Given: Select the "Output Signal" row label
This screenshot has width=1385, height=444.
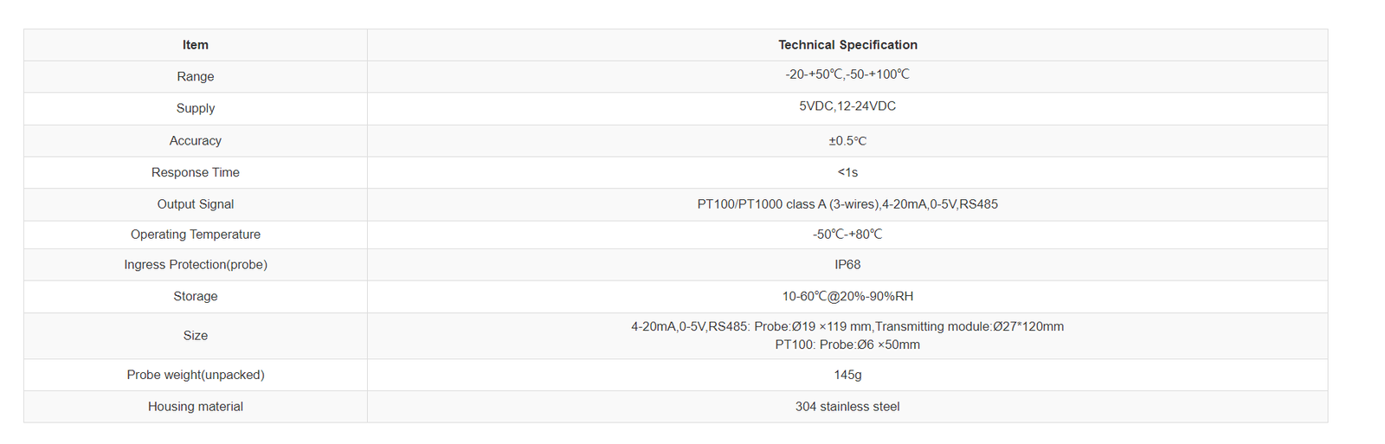Looking at the screenshot, I should [196, 204].
